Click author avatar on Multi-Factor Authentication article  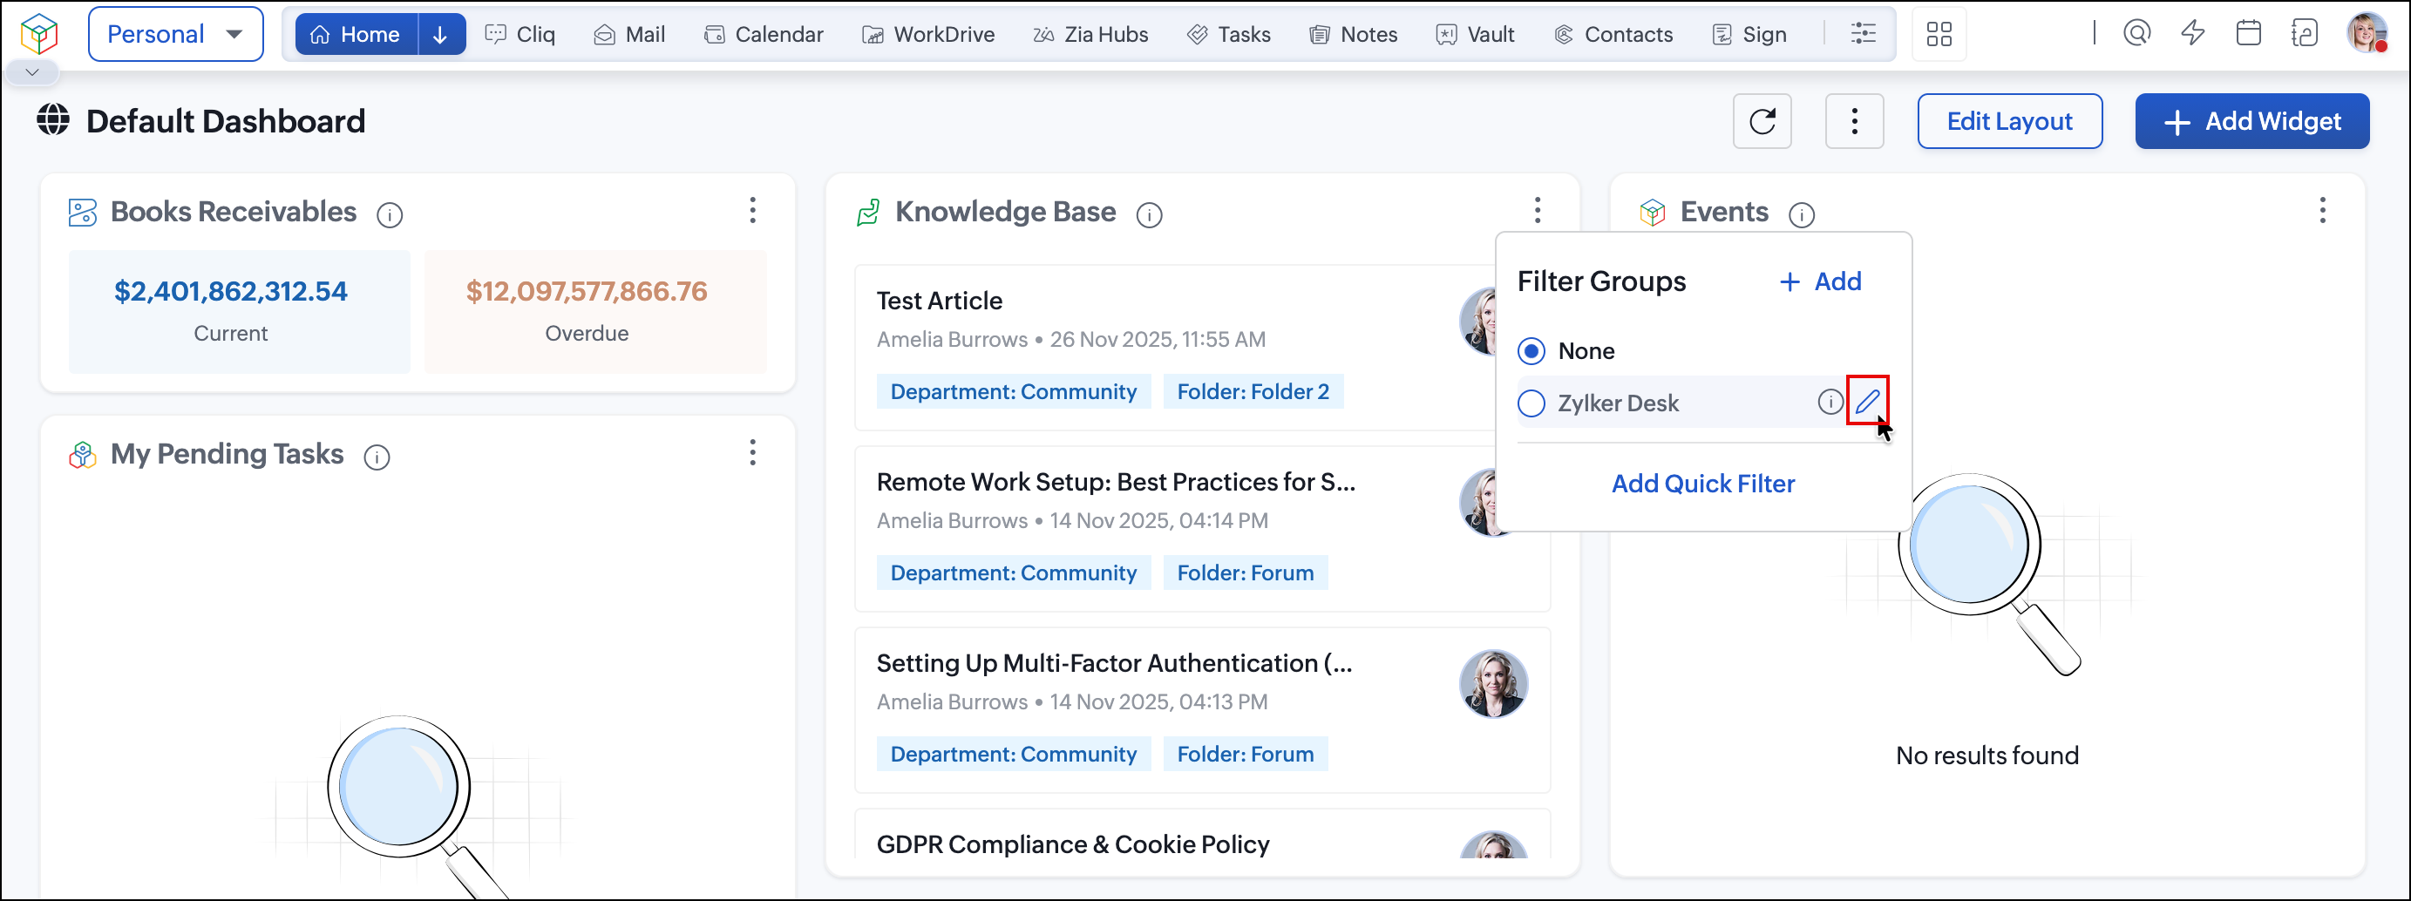click(1493, 684)
